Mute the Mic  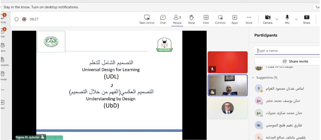[x=287, y=19]
